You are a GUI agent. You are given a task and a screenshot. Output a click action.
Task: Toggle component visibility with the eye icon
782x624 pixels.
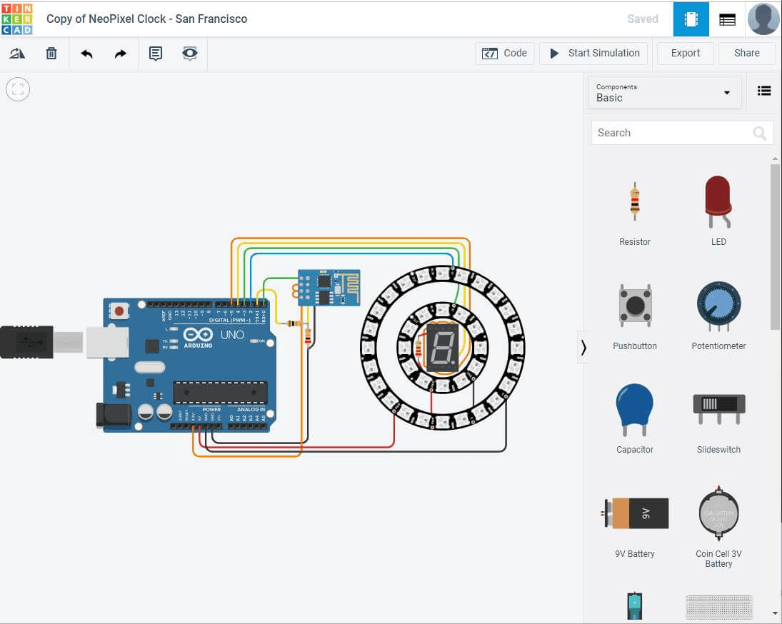(189, 53)
